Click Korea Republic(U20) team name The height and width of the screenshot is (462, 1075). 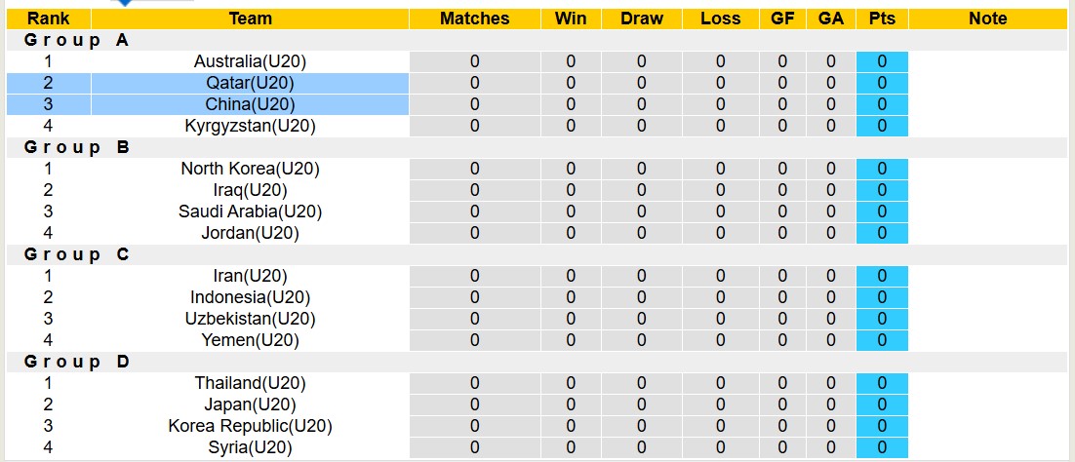click(x=250, y=426)
